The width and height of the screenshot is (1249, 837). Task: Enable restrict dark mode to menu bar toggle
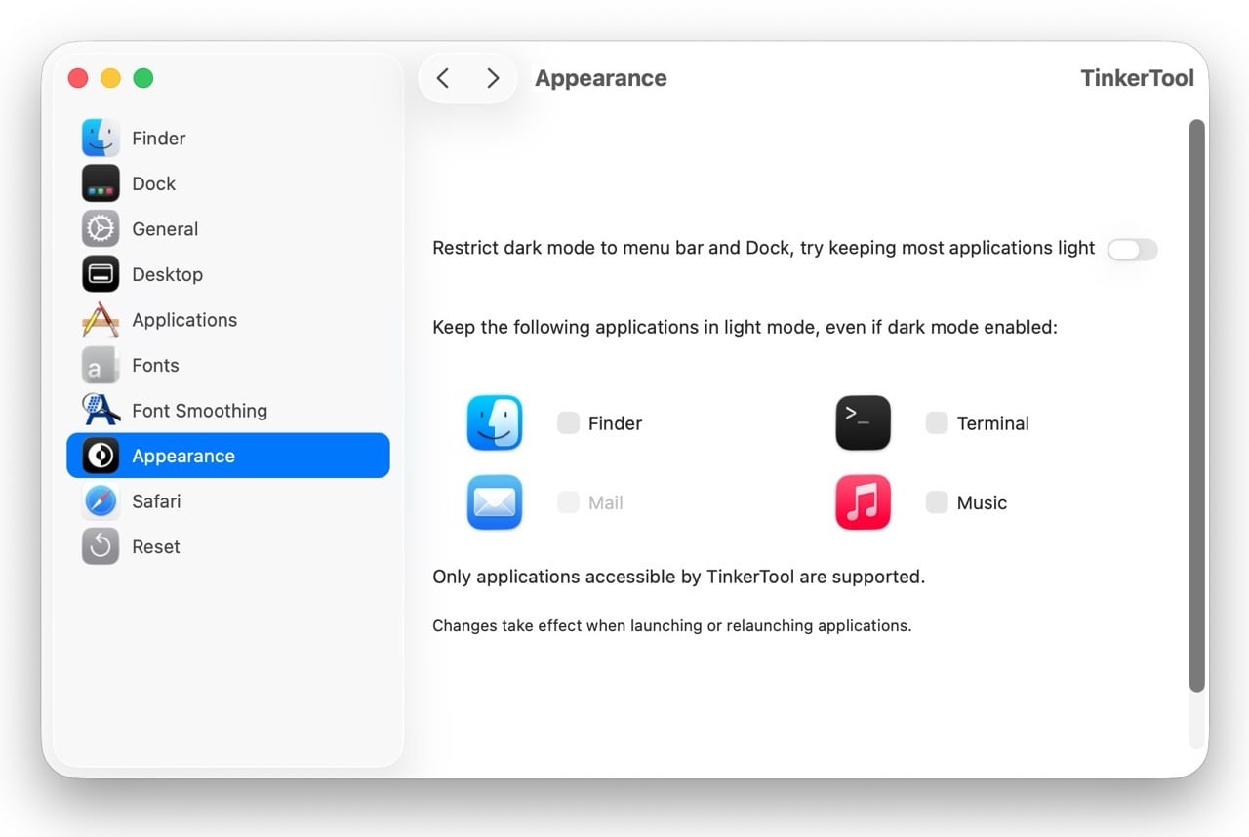[1132, 250]
